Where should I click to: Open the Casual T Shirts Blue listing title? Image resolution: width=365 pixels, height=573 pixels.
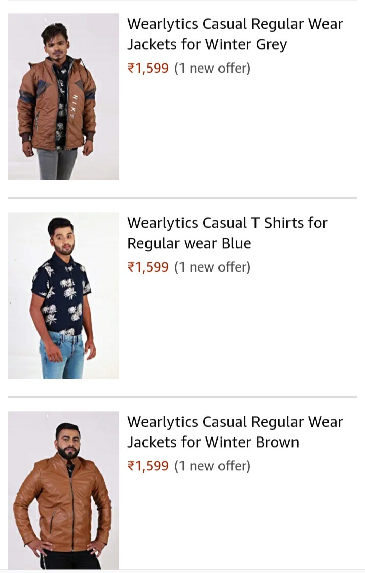point(227,233)
